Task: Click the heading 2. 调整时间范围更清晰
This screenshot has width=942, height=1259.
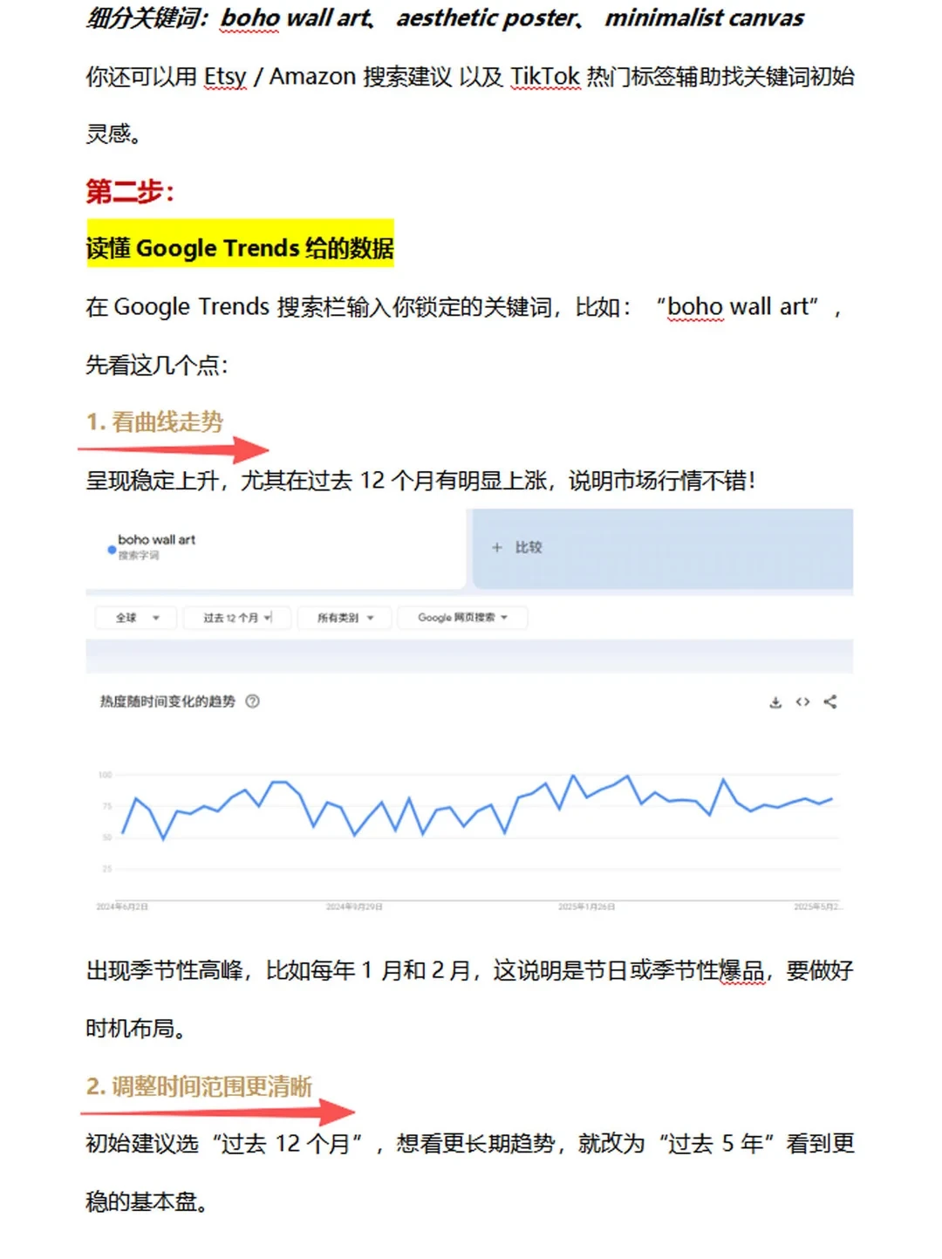Action: (199, 1086)
